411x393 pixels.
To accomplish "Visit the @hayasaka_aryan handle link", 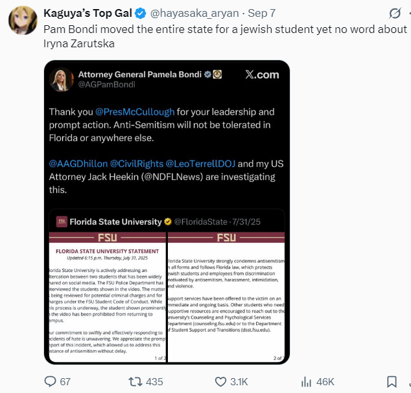I will pyautogui.click(x=194, y=13).
